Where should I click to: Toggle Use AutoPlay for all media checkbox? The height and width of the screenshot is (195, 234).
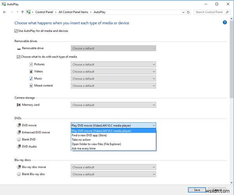pyautogui.click(x=16, y=31)
